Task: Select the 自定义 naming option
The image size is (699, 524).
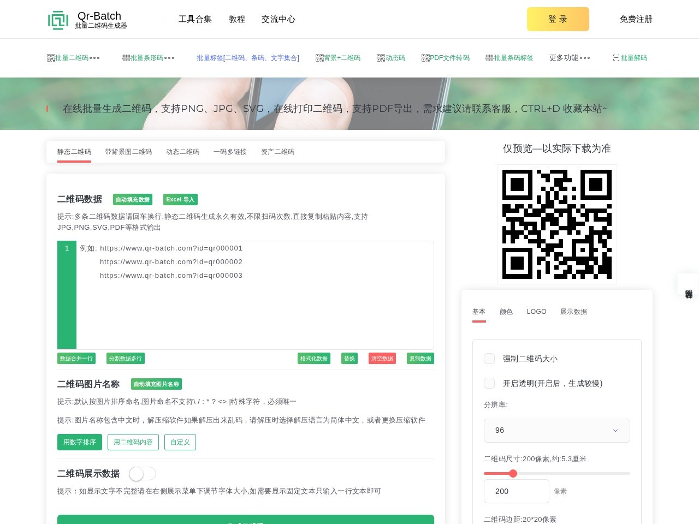Action: [x=180, y=442]
